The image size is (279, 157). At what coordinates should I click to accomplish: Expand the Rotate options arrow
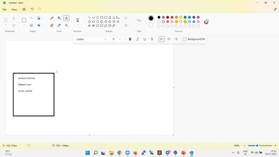[x=42, y=18]
